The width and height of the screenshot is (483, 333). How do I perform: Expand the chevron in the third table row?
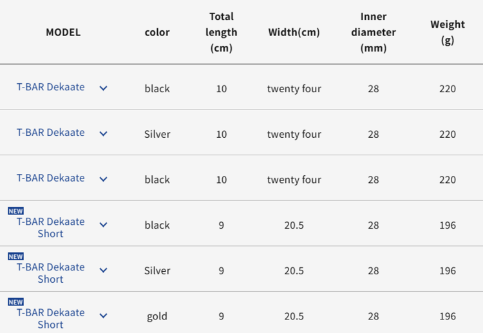coord(103,179)
